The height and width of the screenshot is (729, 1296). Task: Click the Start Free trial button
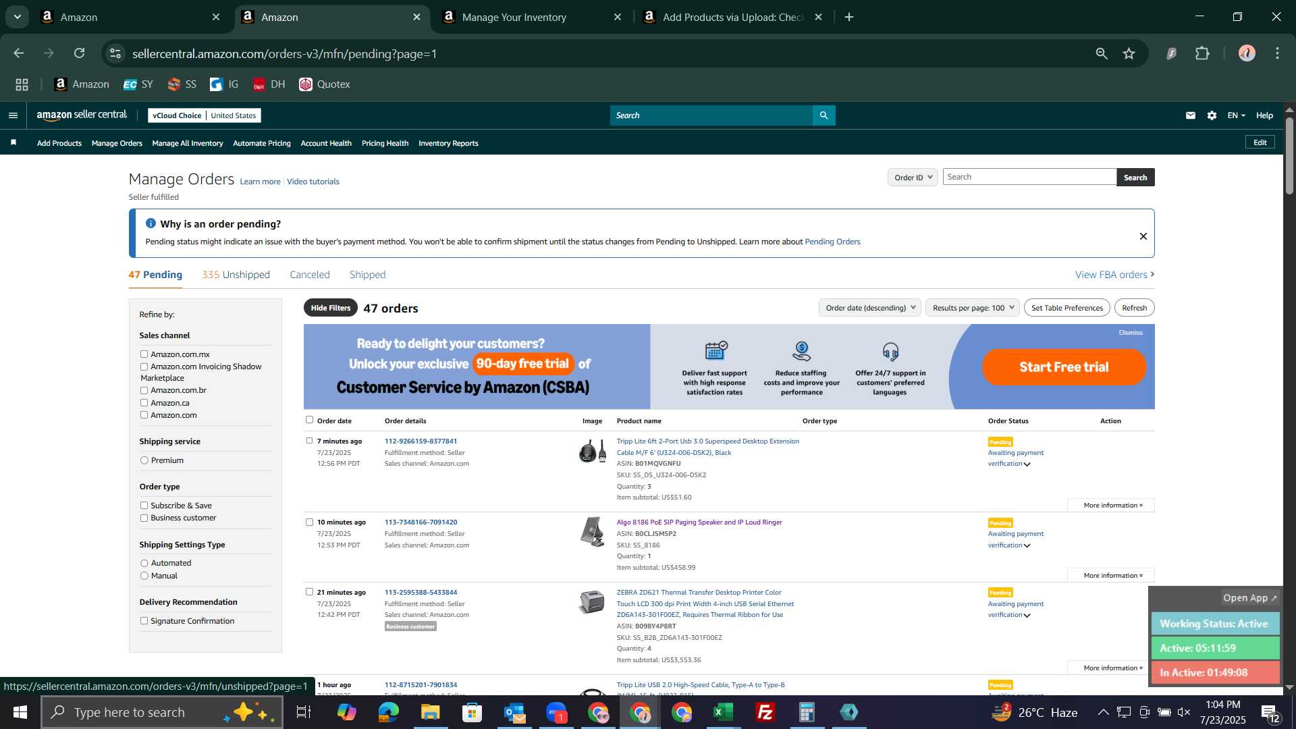coord(1064,367)
